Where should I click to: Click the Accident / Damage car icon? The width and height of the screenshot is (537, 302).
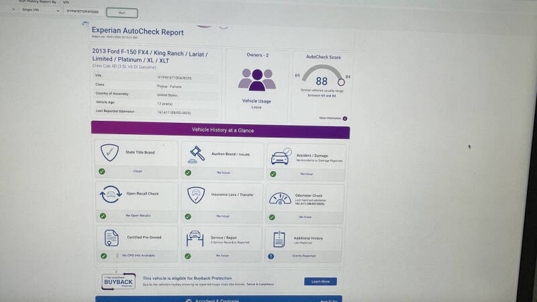280,158
